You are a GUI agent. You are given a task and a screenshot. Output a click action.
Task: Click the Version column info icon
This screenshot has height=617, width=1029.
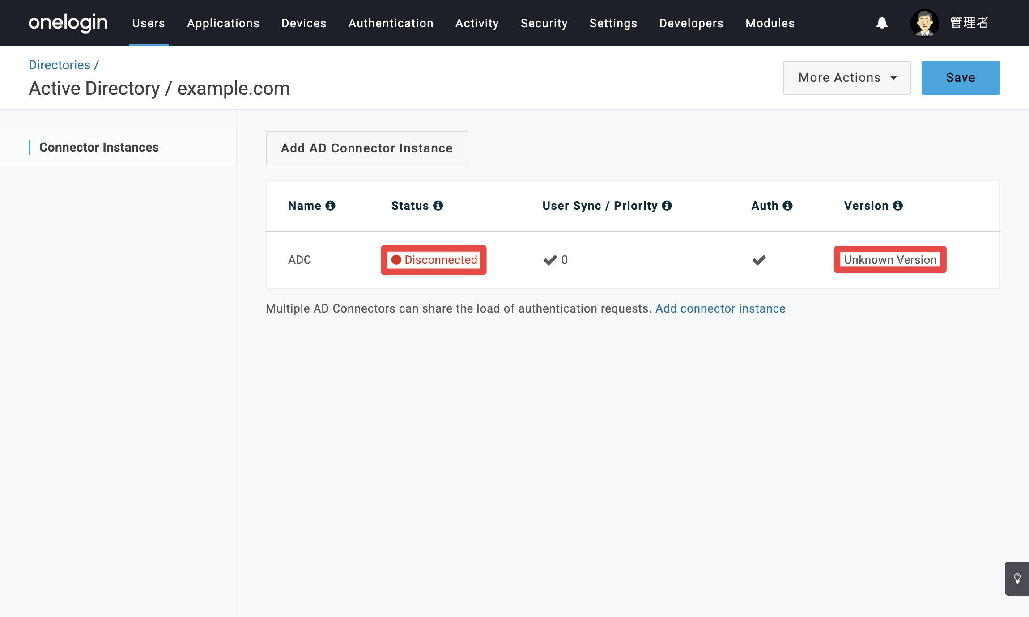coord(898,206)
